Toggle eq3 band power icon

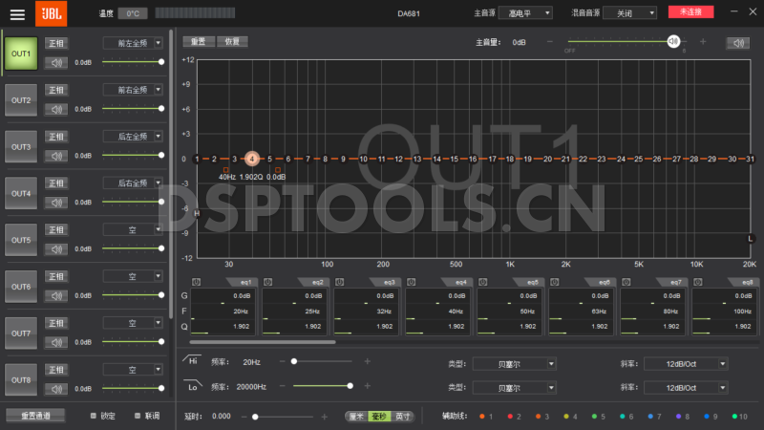coord(340,282)
